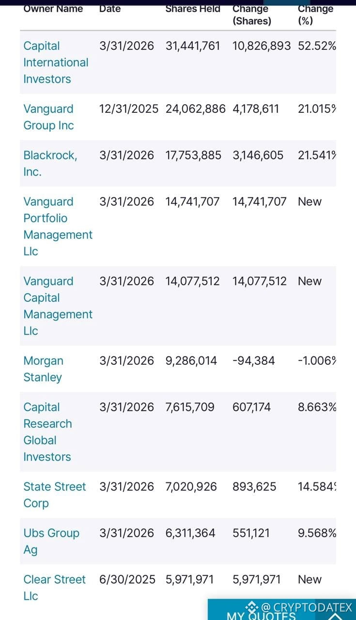Expand the My Quotes panel chevron
Image resolution: width=356 pixels, height=620 pixels.
335,616
